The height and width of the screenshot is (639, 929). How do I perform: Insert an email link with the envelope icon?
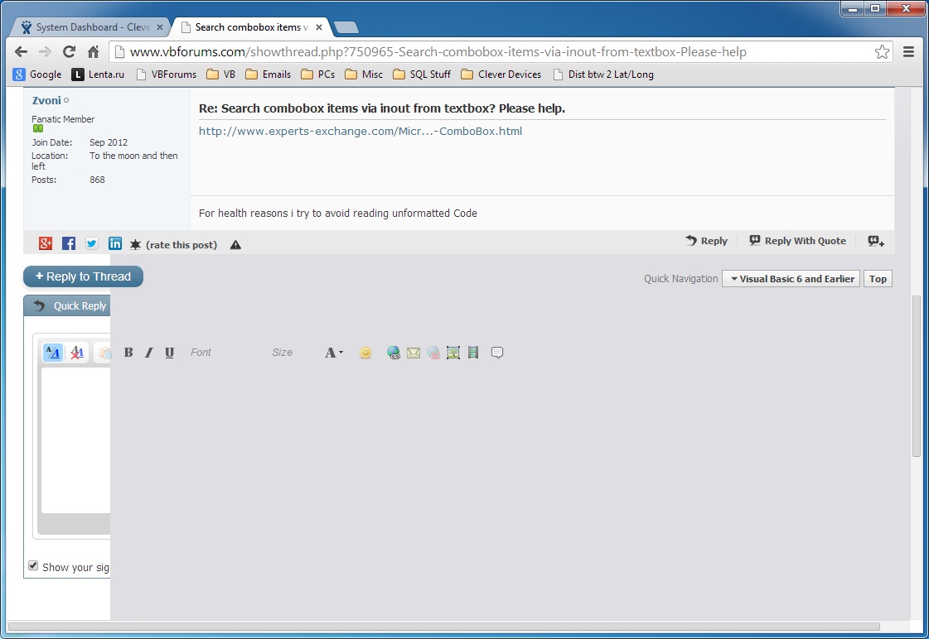pyautogui.click(x=414, y=353)
